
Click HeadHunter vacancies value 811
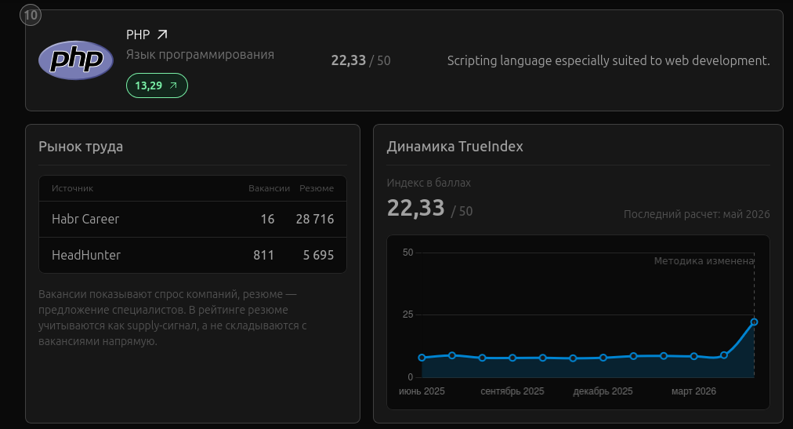263,255
